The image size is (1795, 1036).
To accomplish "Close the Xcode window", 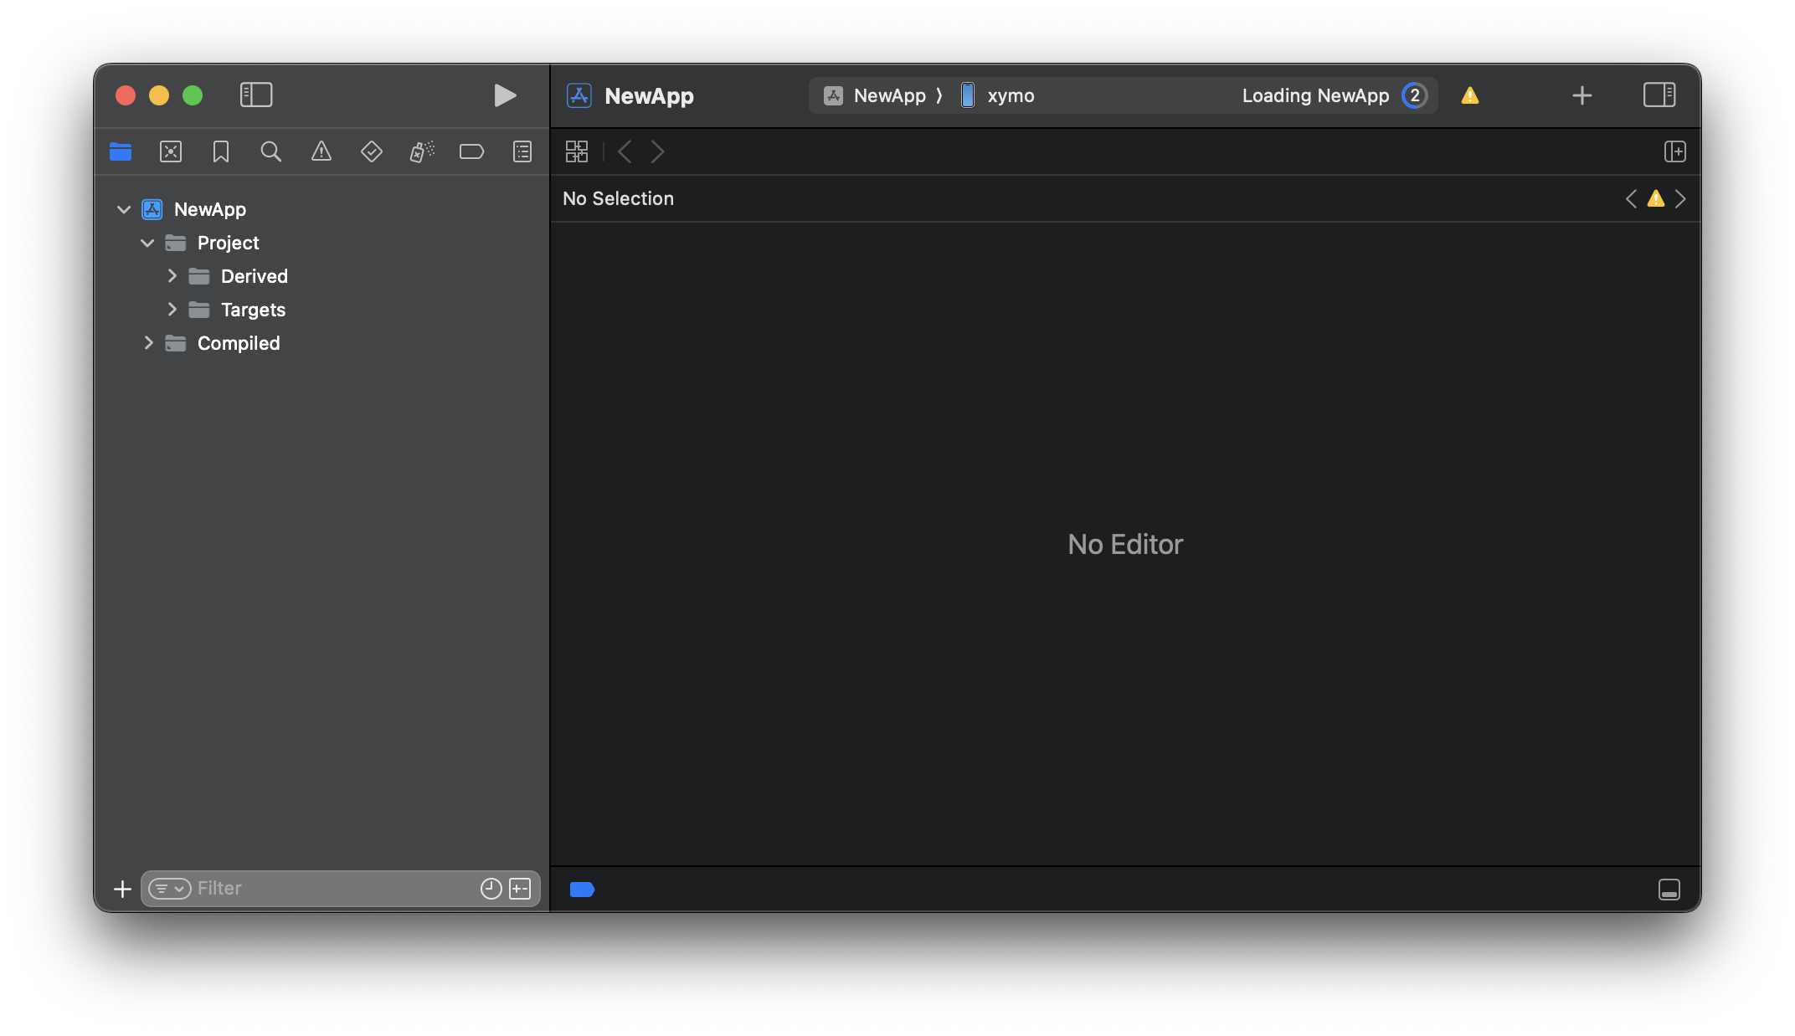I will pyautogui.click(x=126, y=95).
